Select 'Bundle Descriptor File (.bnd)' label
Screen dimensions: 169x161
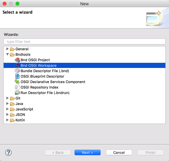[45, 71]
